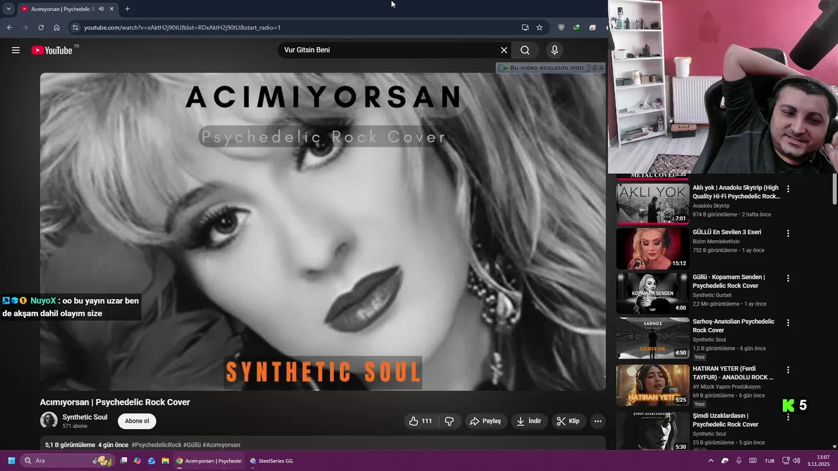The height and width of the screenshot is (471, 838).
Task: Go to the YouTube home logo
Action: 52,50
